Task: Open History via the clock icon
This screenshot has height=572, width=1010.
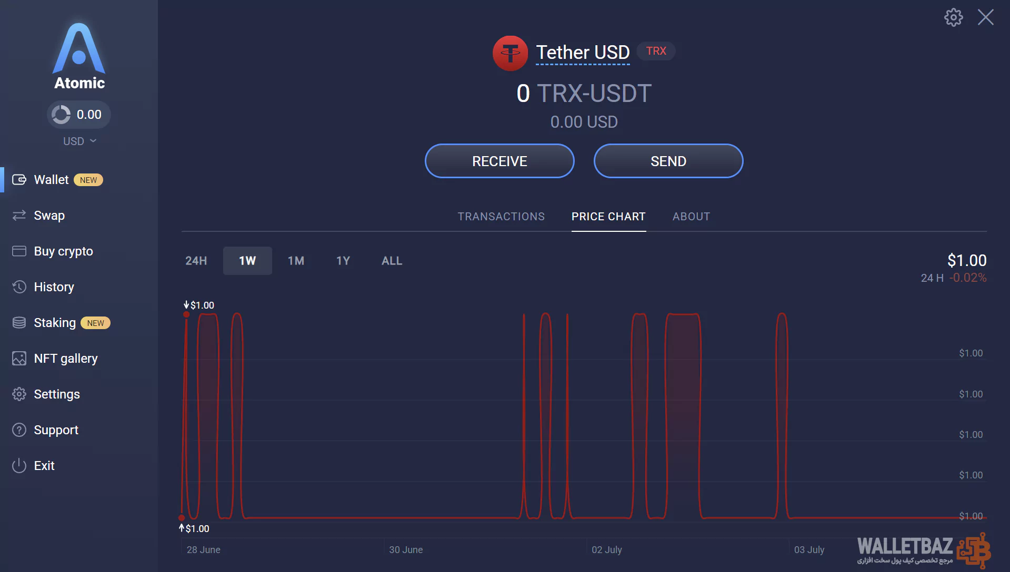Action: click(19, 287)
